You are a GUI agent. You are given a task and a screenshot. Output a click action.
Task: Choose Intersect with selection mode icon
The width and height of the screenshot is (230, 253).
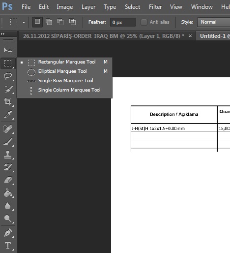click(x=72, y=22)
